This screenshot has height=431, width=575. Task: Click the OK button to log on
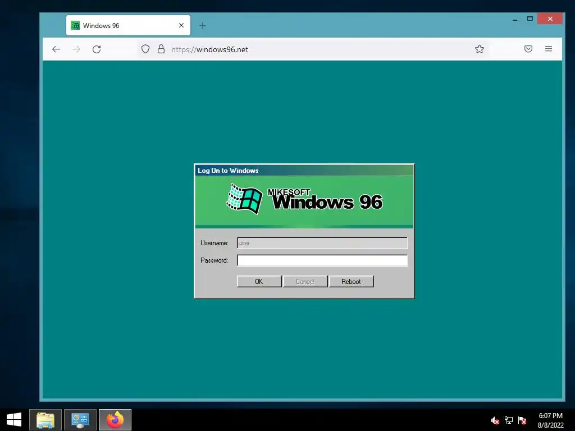coord(259,282)
